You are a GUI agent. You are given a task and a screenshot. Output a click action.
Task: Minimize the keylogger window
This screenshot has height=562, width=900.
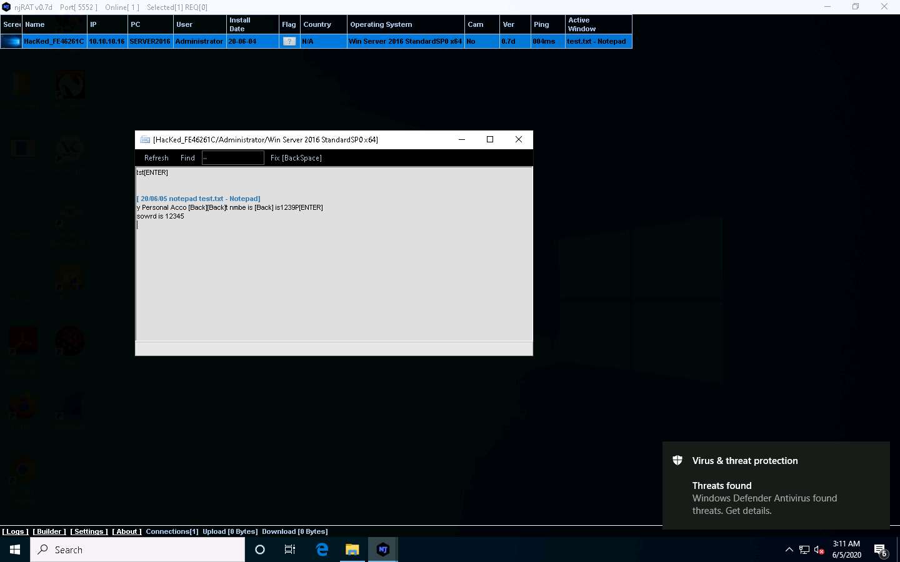[462, 140]
